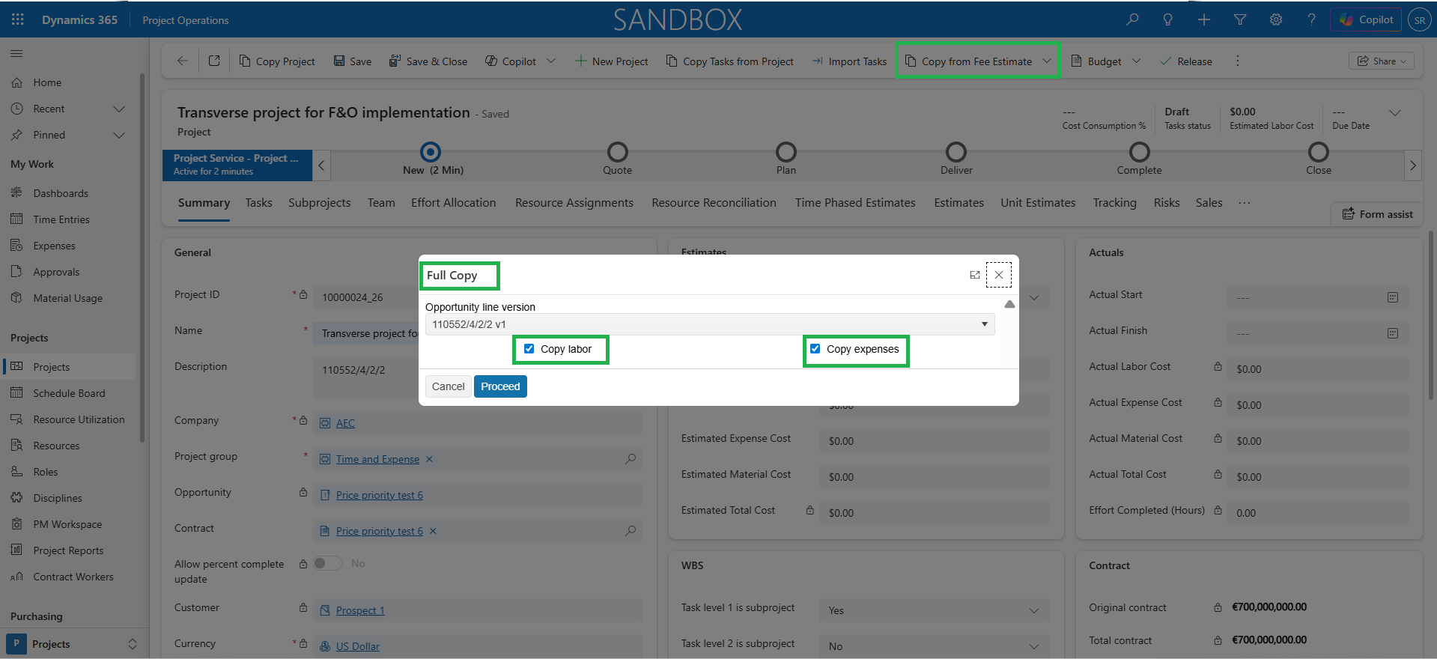Toggle Allow percent complete update switch
Screen dimensions: 1437x659
tap(327, 563)
